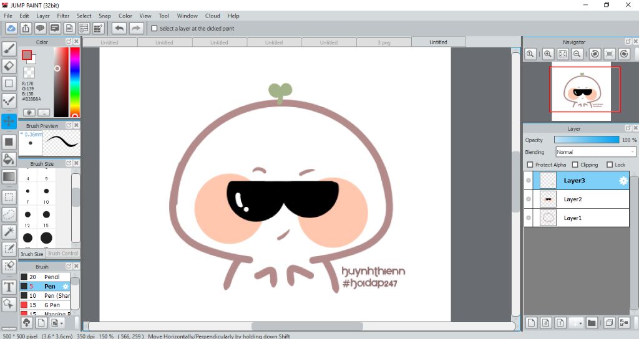
Task: Open Layer3 settings gear
Action: 623,181
